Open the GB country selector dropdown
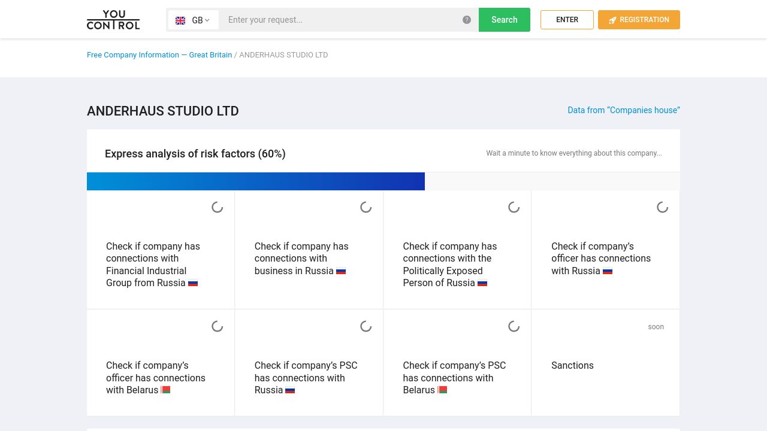Screen dimensions: 767x431 194,20
